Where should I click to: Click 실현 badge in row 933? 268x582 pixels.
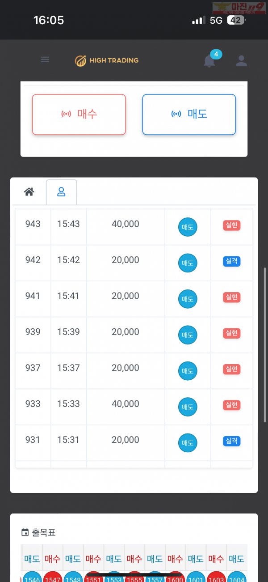[x=231, y=405]
